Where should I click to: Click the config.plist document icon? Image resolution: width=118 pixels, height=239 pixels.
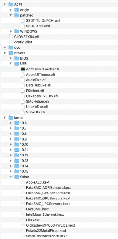coord(11,42)
